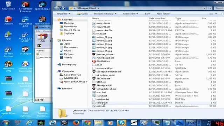
Task: Open Recent Places in sidebar
Action: (72, 30)
